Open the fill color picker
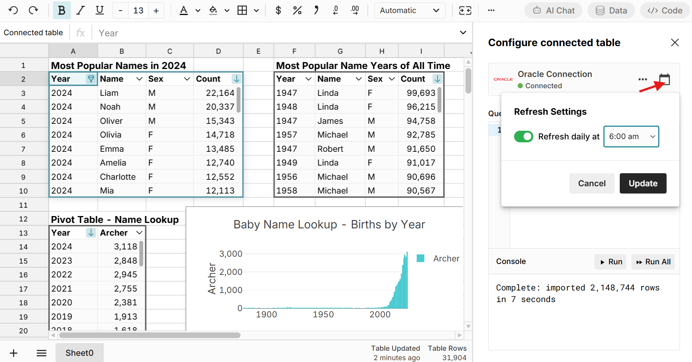The image size is (692, 362). pyautogui.click(x=213, y=11)
